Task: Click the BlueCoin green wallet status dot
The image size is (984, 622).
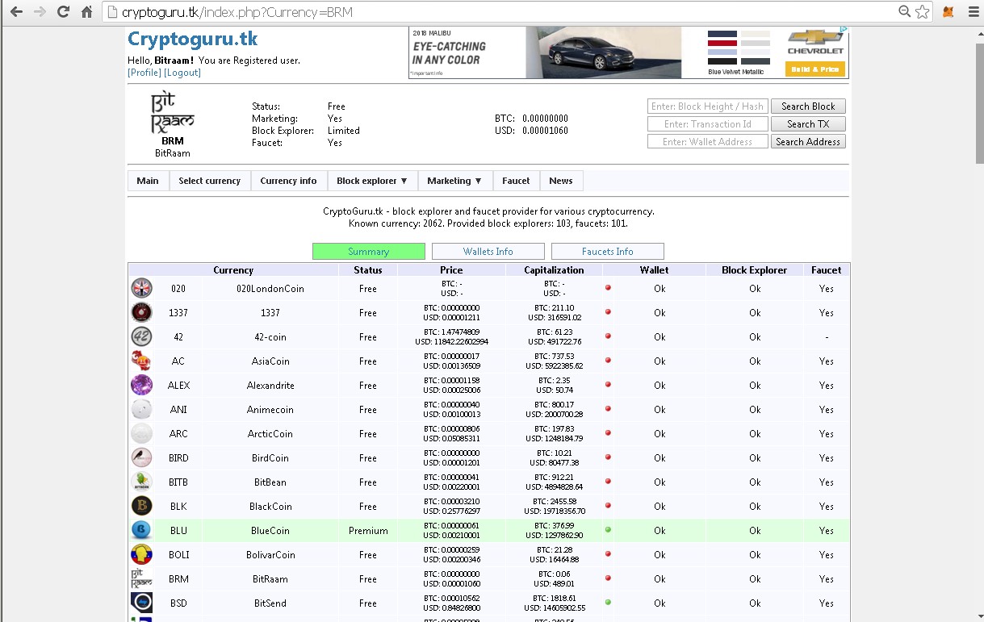Action: (608, 529)
